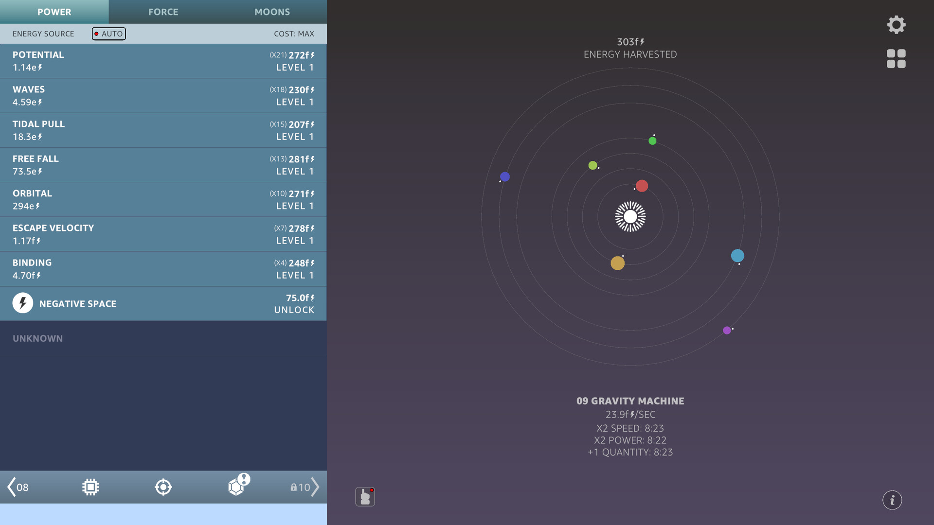Switch to the FORCE tab
Image resolution: width=934 pixels, height=525 pixels.
point(163,12)
